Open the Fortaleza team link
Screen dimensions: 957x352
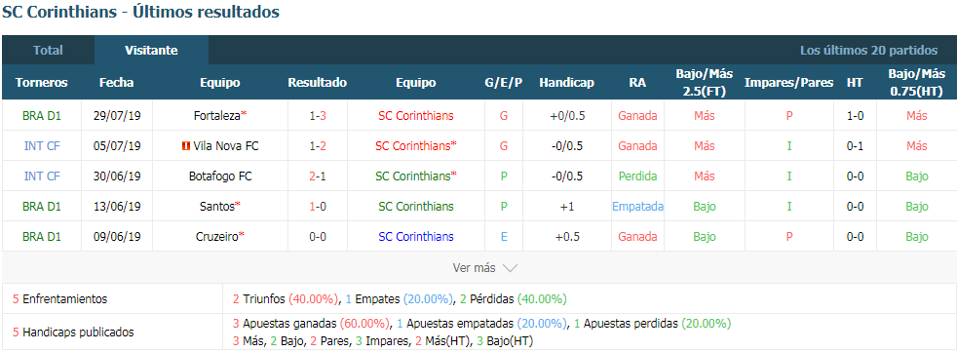[217, 115]
